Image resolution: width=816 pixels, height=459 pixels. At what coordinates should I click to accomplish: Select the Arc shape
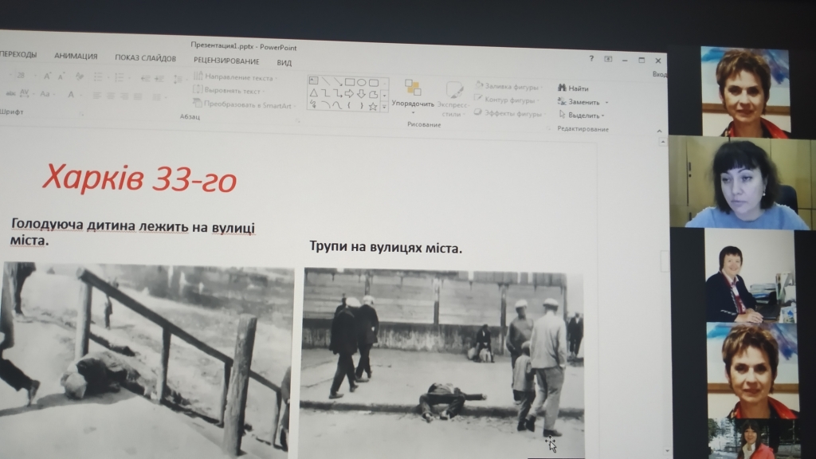(x=325, y=104)
